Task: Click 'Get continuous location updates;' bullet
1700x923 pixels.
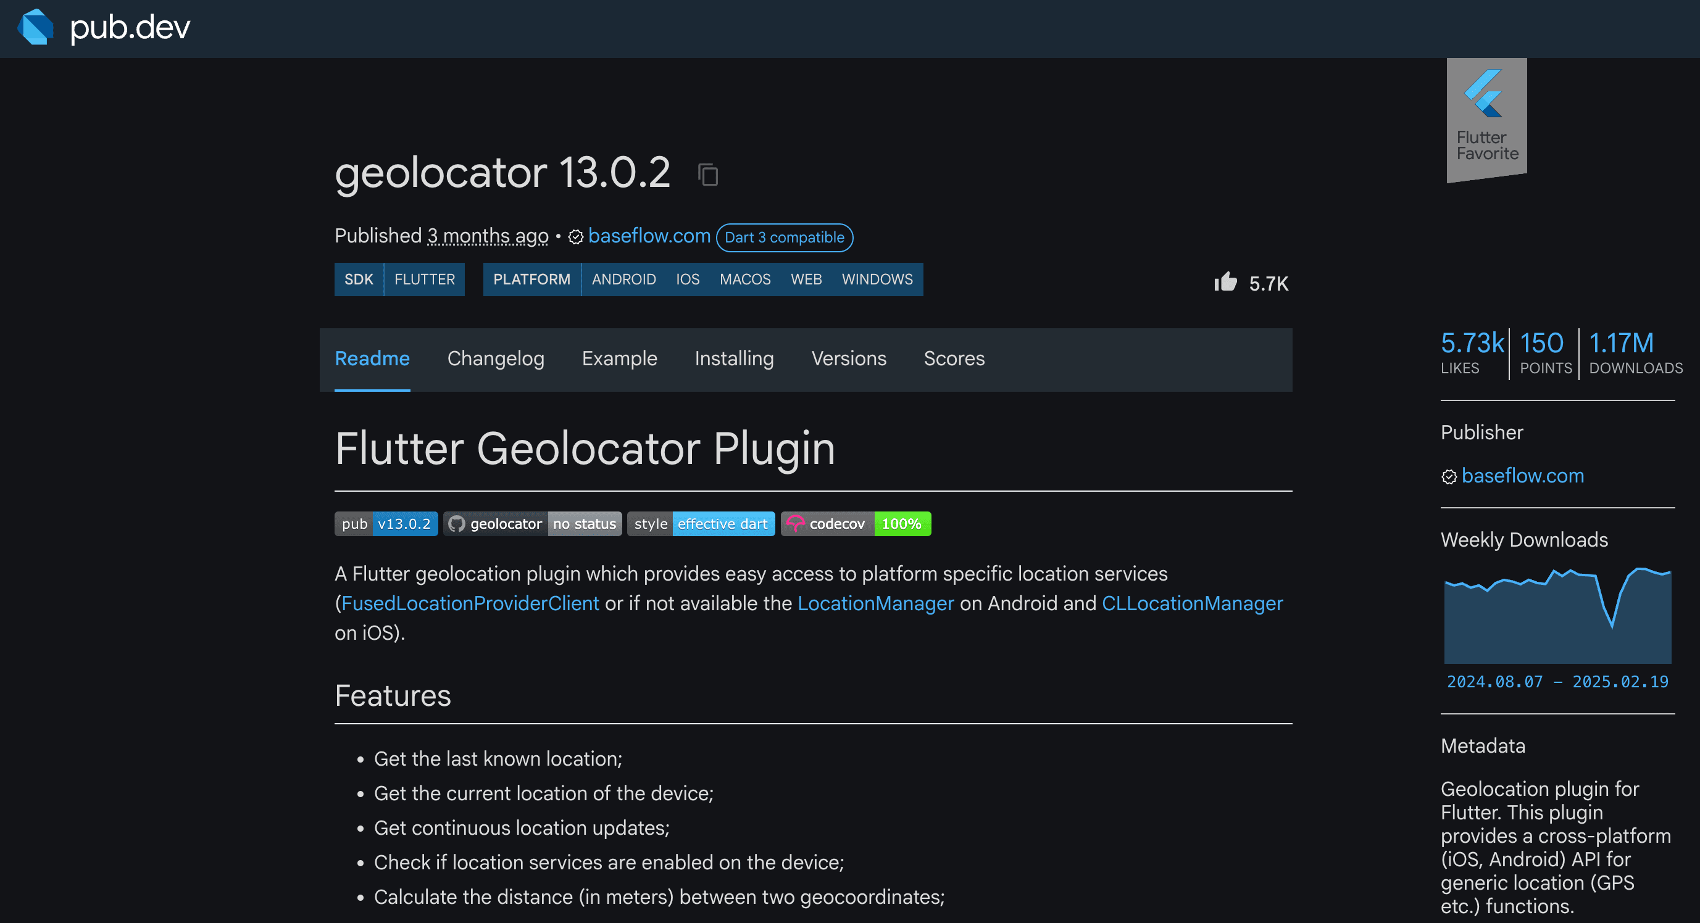Action: click(522, 828)
